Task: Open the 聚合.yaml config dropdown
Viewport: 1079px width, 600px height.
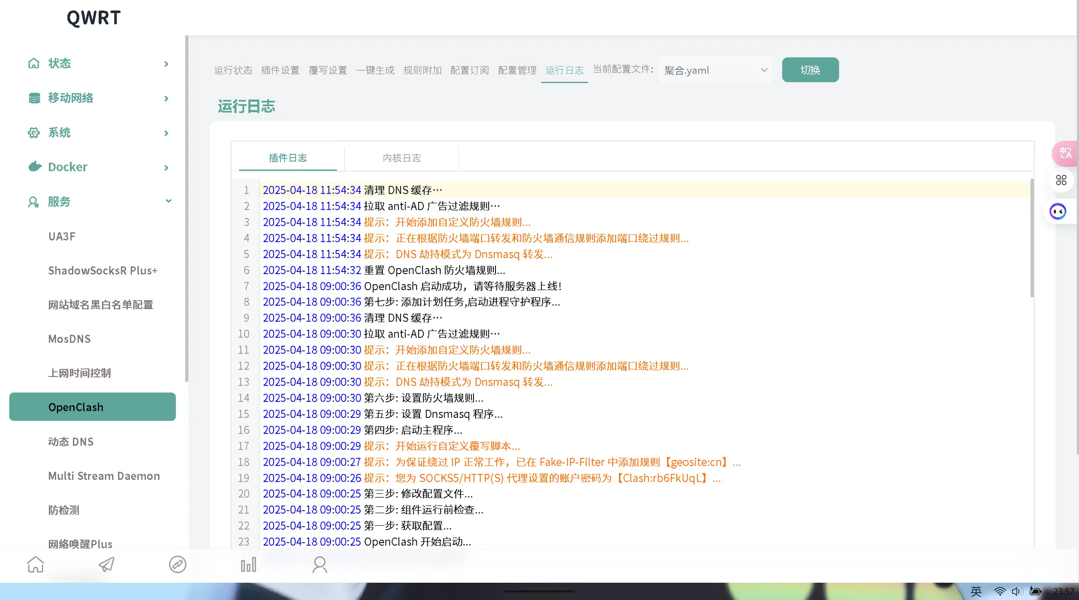Action: point(715,70)
